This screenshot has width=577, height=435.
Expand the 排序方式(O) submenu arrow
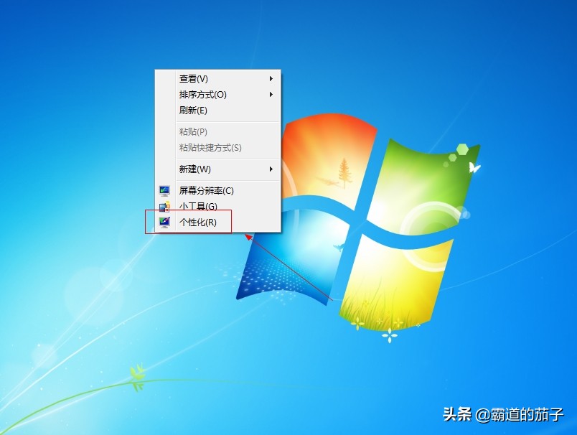pyautogui.click(x=272, y=94)
